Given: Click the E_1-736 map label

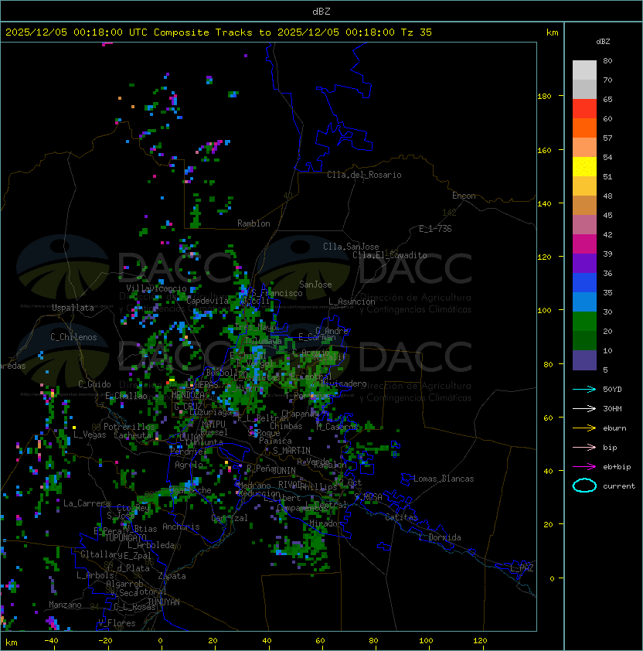Looking at the screenshot, I should (435, 229).
